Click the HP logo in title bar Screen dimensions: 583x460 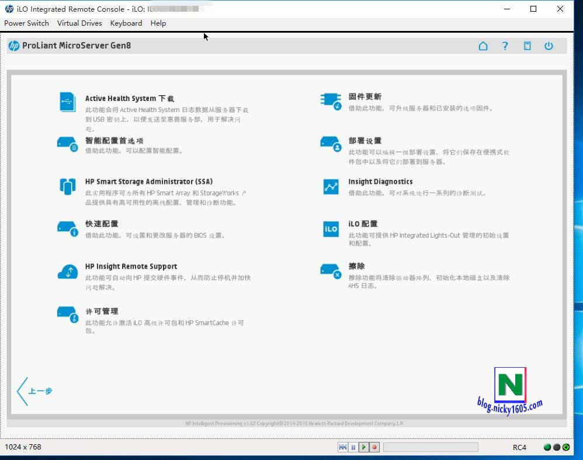click(9, 9)
